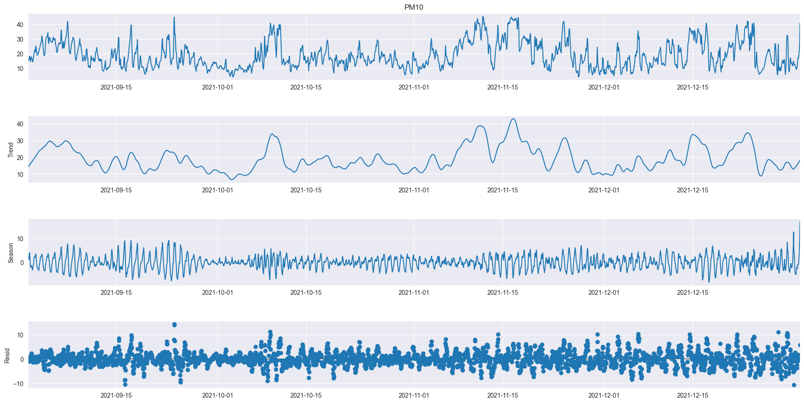Click y-axis value 10 of the Season plot

click(20, 239)
